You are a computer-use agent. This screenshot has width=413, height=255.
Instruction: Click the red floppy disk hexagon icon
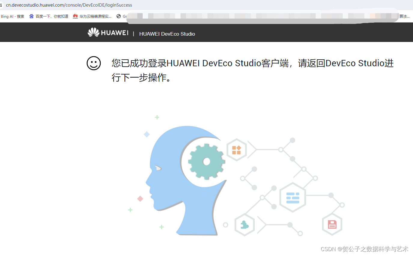tap(332, 224)
